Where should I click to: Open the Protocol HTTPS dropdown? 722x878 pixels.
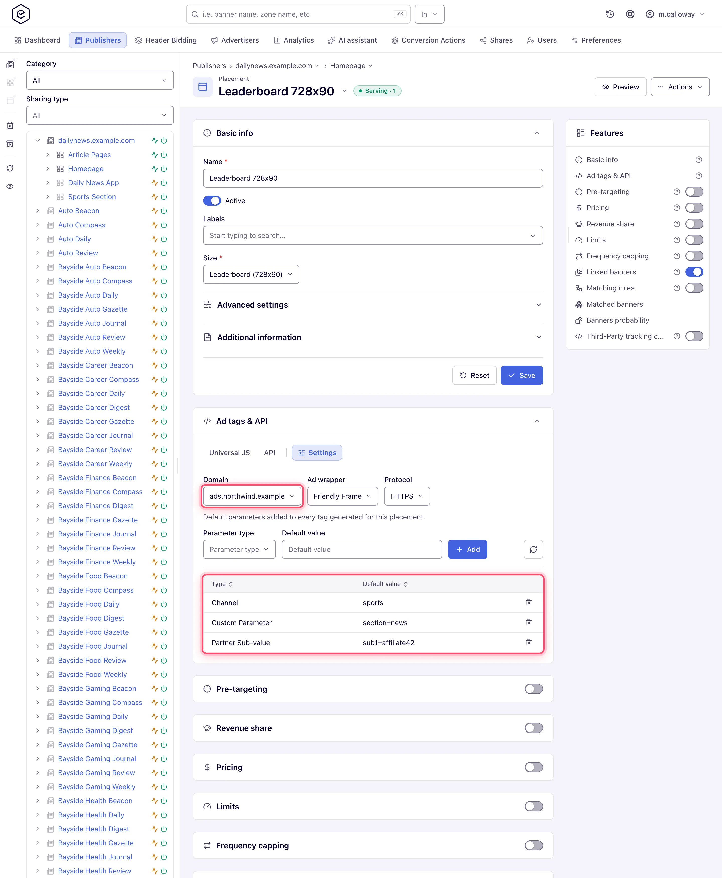pyautogui.click(x=407, y=496)
